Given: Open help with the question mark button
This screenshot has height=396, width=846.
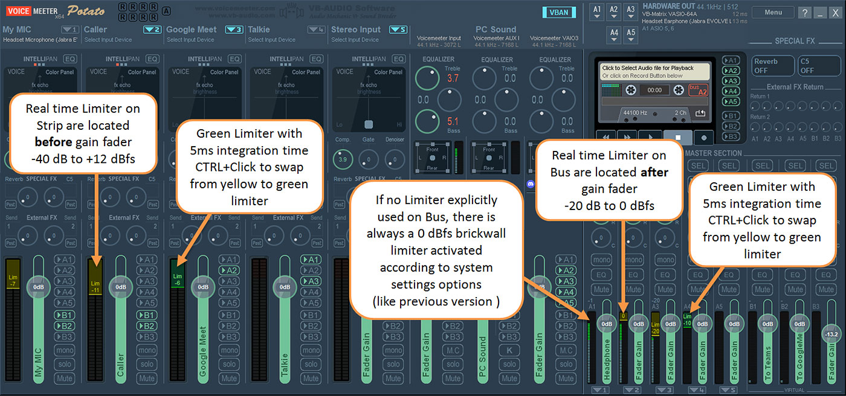Looking at the screenshot, I should 805,13.
